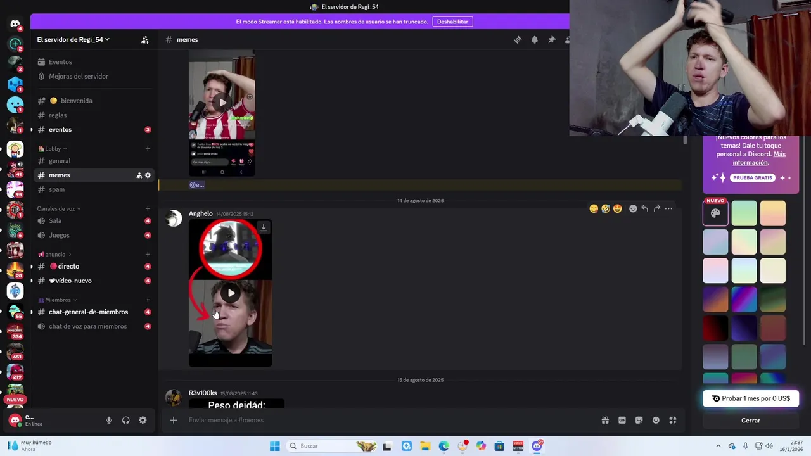Forward Anghelo's message

(x=656, y=208)
